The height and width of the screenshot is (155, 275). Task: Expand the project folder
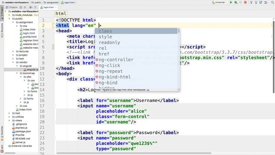13,55
